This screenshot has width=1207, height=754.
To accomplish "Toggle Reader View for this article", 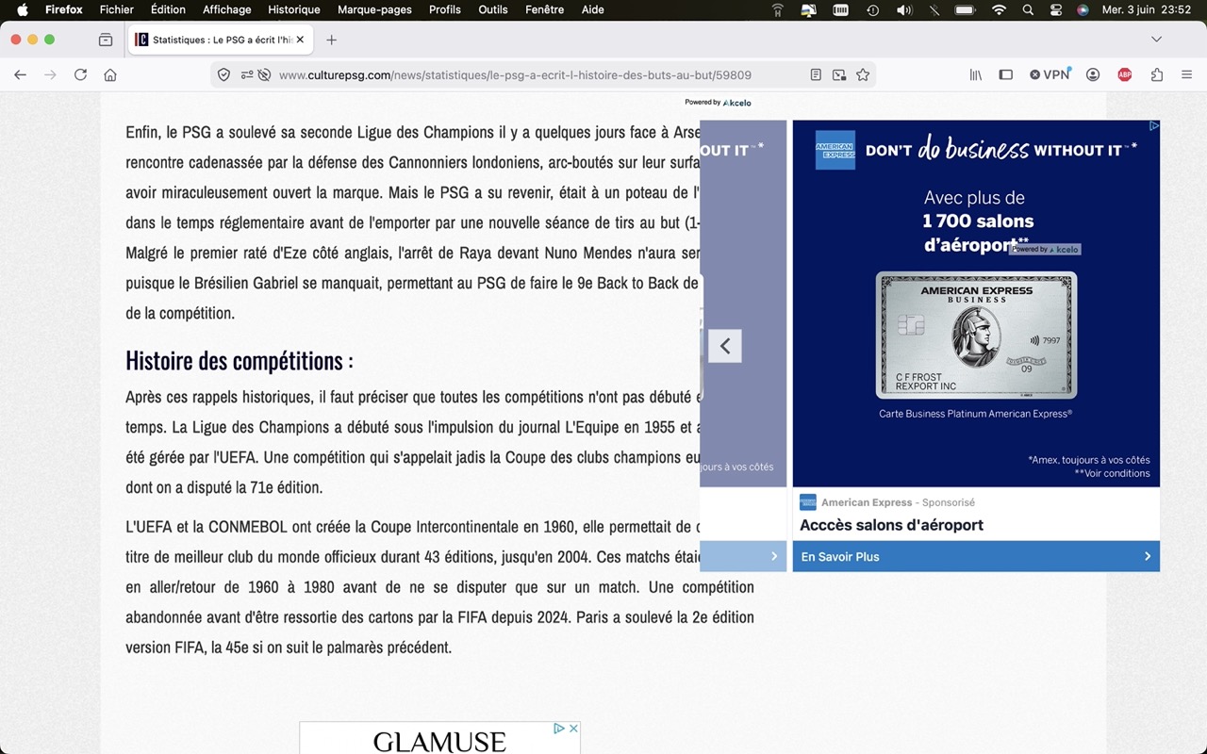I will point(816,75).
